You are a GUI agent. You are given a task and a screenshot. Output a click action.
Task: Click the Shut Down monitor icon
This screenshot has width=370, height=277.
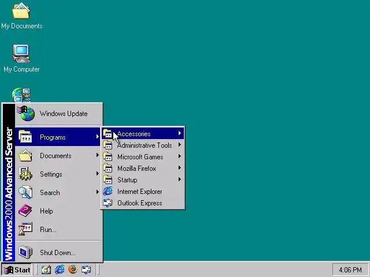25,252
